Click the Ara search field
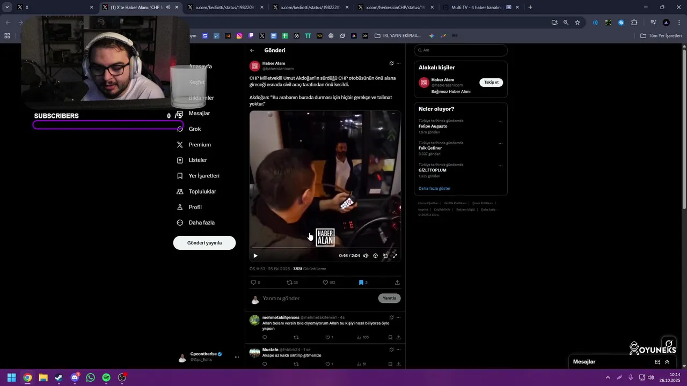 click(x=461, y=50)
